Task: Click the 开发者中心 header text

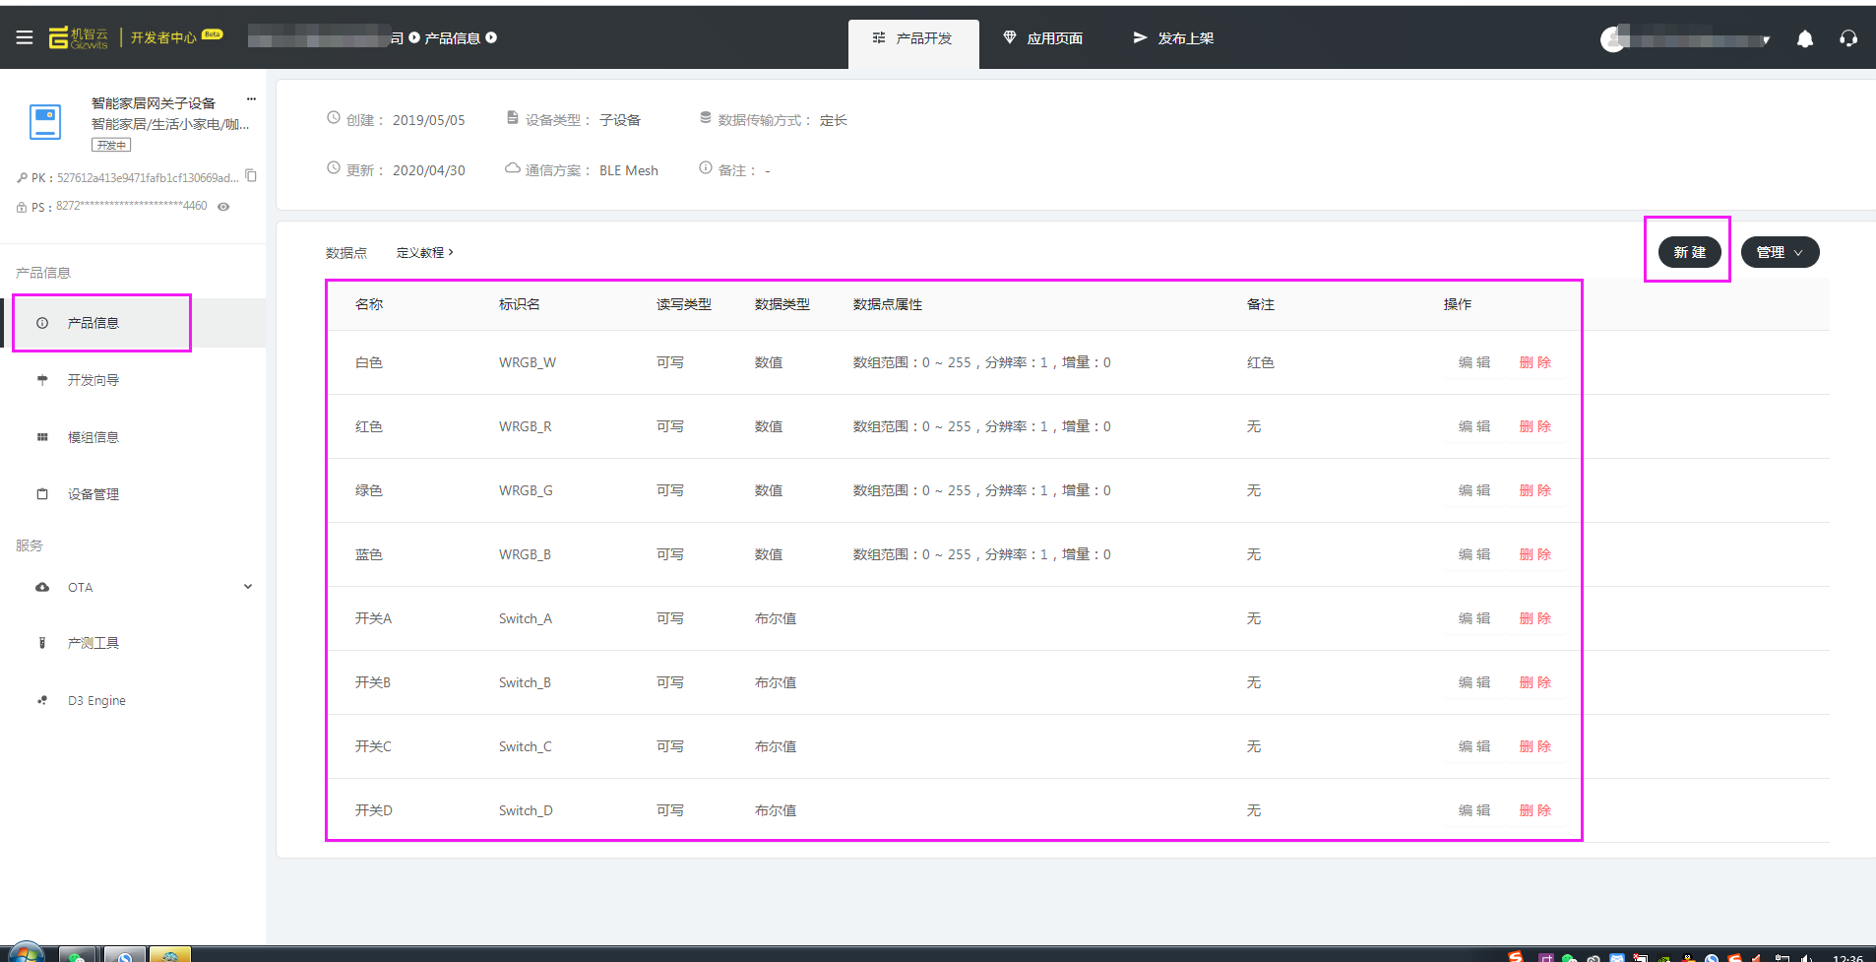Action: click(x=163, y=38)
